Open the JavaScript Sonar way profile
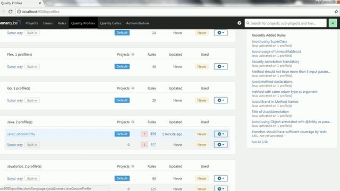 (15, 178)
